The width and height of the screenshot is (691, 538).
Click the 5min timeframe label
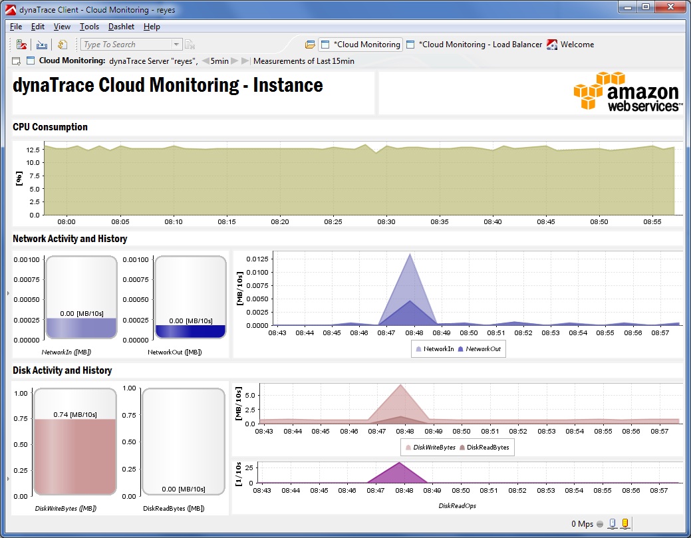pos(219,61)
